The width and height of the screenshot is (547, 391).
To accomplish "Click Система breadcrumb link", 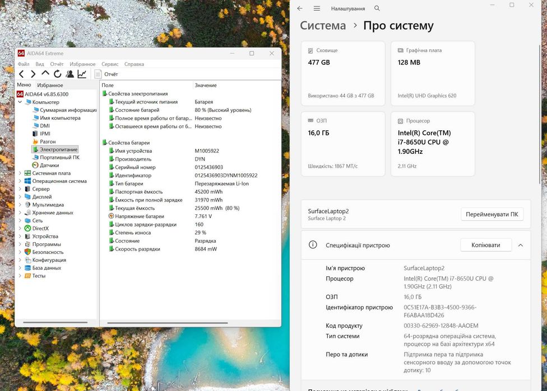I will coord(323,25).
